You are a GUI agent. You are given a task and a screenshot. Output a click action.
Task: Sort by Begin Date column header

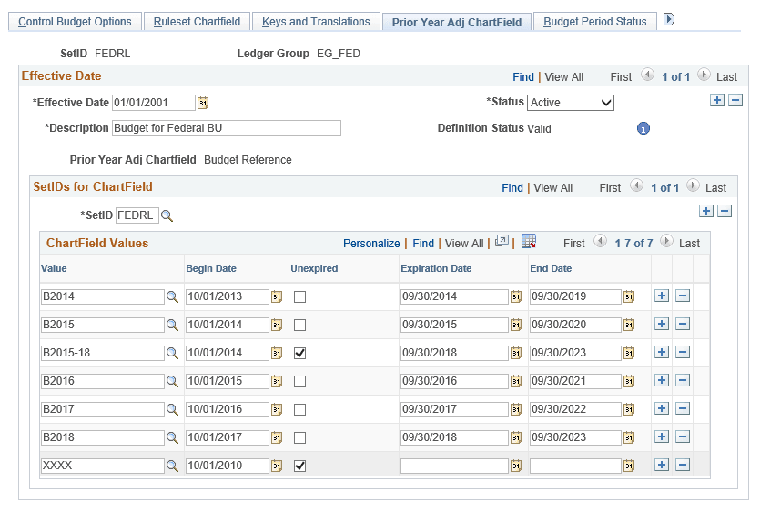211,268
